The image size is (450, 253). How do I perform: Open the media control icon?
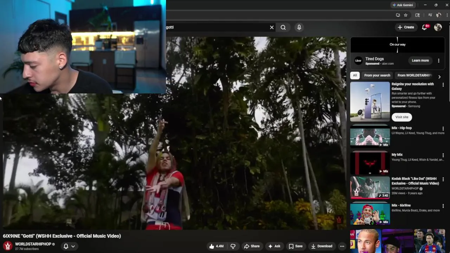pos(430,15)
